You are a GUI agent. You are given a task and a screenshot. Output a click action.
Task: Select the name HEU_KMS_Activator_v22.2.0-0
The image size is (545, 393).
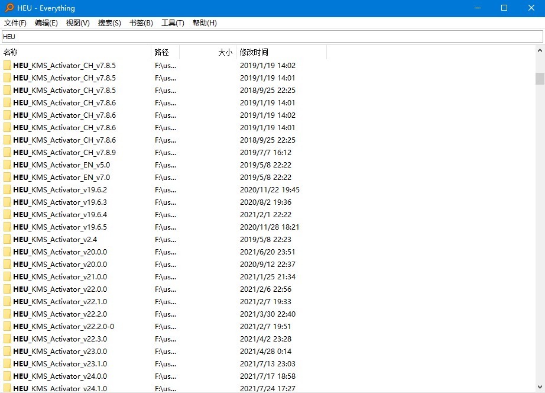click(x=64, y=327)
